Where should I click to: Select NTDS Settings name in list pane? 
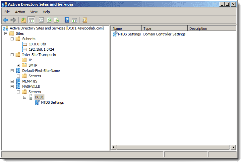(129, 34)
